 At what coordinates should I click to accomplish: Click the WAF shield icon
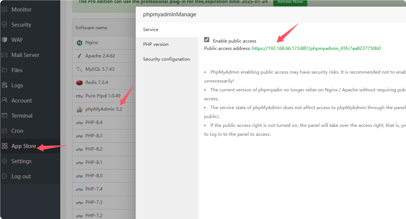click(4, 40)
